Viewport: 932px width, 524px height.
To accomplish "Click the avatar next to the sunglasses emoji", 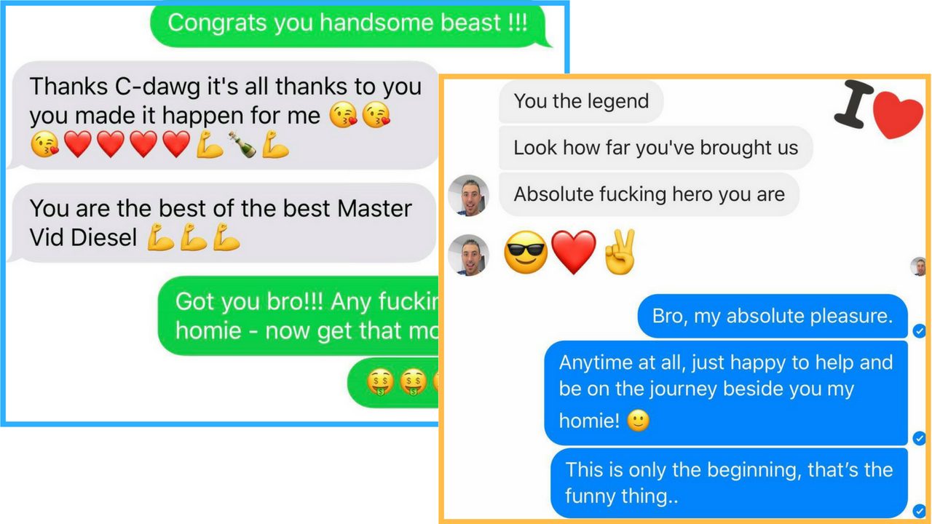I will click(468, 255).
